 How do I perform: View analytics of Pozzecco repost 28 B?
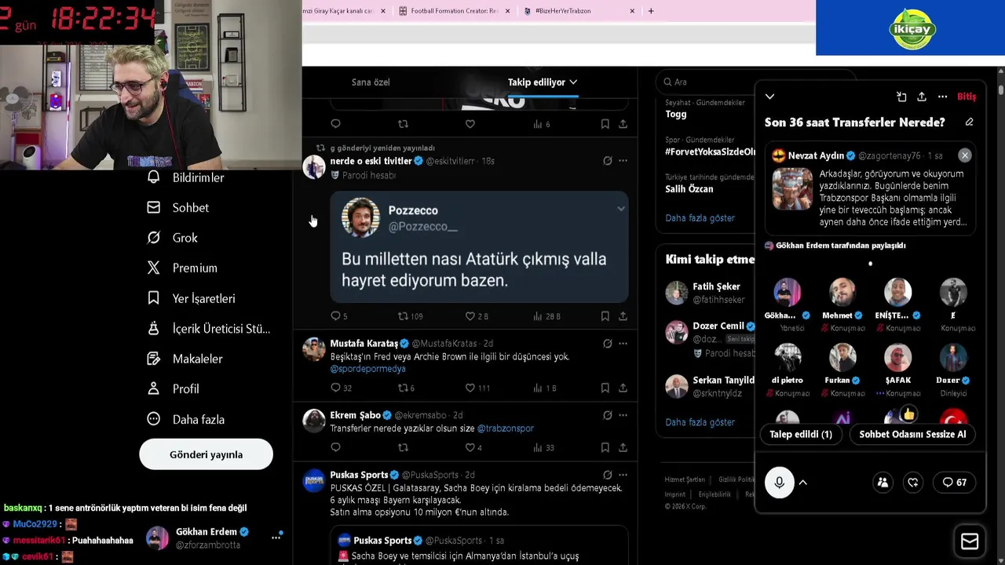click(x=546, y=316)
